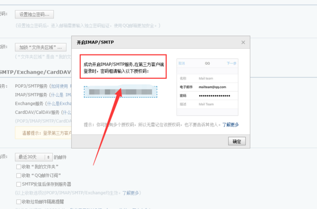Open the 了解更多 link in dialog hint
The width and height of the screenshot is (317, 209).
[x=230, y=125]
